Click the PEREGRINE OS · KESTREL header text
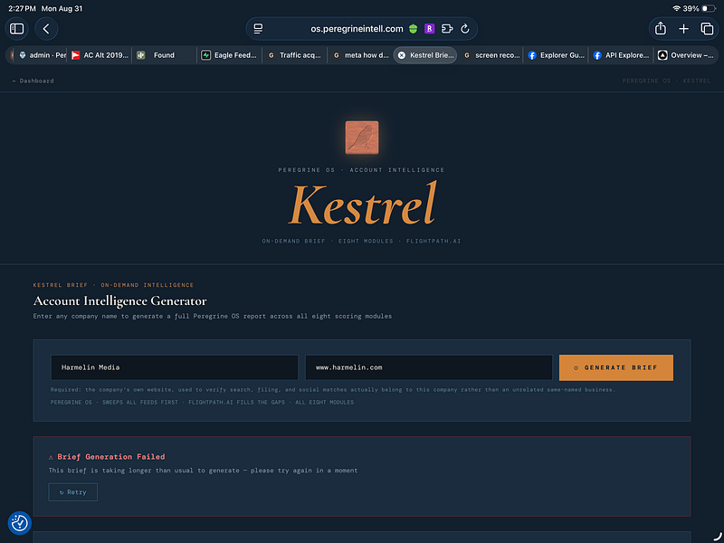Viewport: 724px width, 543px height. (666, 81)
